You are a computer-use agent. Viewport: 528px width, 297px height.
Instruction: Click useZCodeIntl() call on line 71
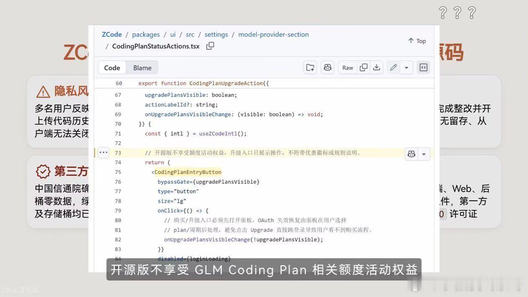click(221, 133)
